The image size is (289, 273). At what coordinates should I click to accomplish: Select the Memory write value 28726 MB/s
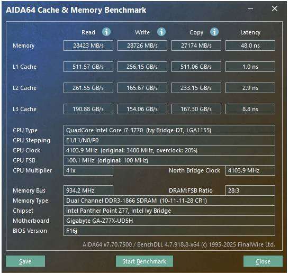tap(142, 46)
